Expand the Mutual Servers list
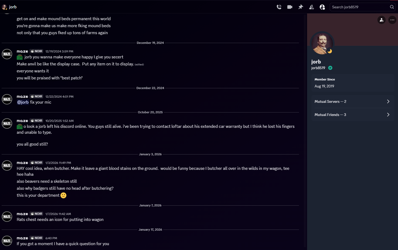The width and height of the screenshot is (398, 250). tap(352, 101)
